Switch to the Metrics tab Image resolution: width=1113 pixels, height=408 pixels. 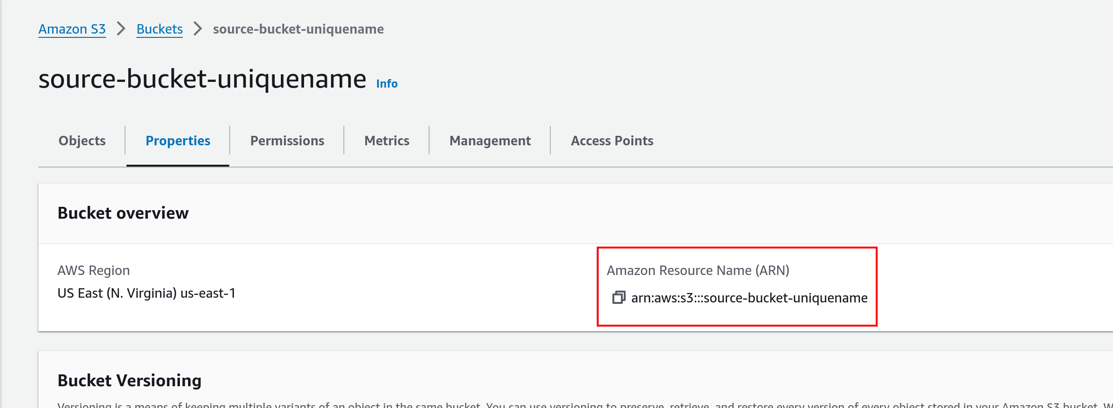point(387,141)
